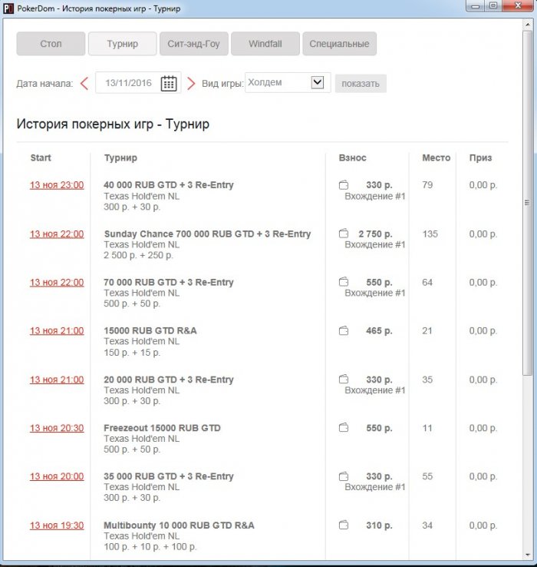Select 15000 RUB GTD R&A title
Screen dimensions: 537x567
(150, 331)
